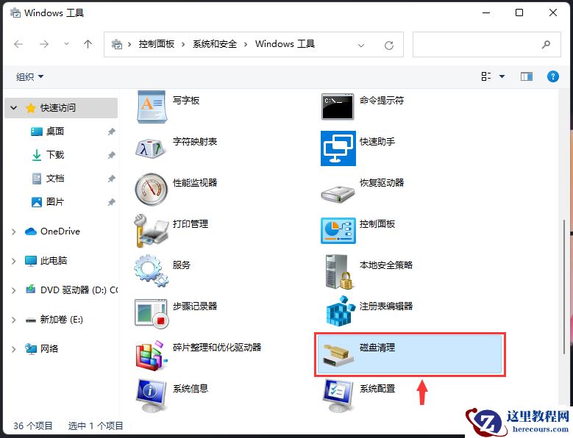This screenshot has width=573, height=438.
Task: Collapse the 快速访问 tree node
Action: (x=14, y=108)
